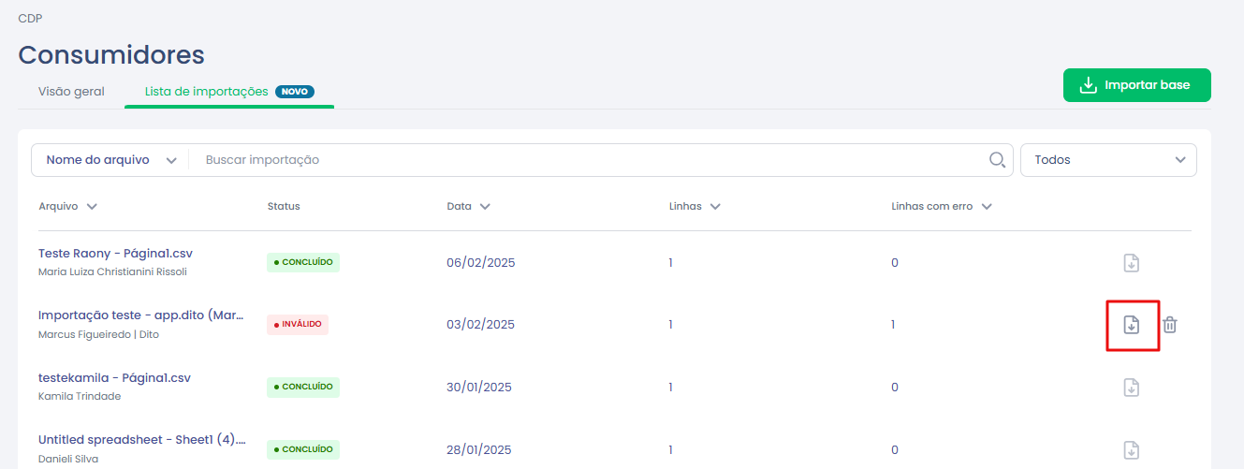Download report for Untitled spreadsheet row

click(1131, 449)
